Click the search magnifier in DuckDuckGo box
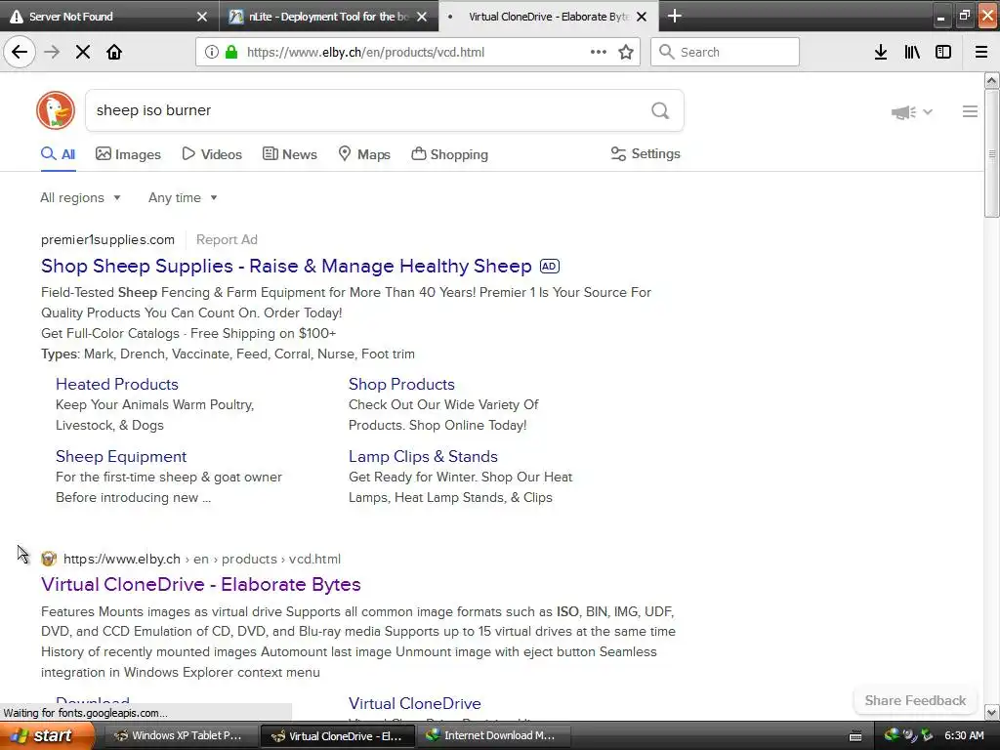The height and width of the screenshot is (750, 1000). [660, 111]
